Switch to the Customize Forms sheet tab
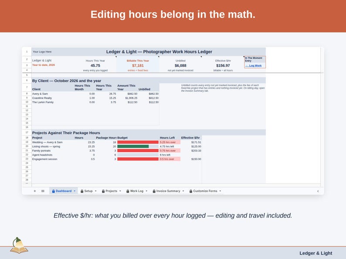Image resolution: width=346 pixels, height=259 pixels. [205, 191]
